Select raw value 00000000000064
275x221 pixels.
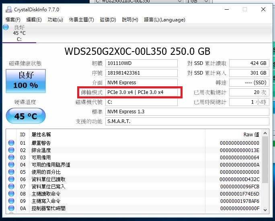pyautogui.click(x=240, y=157)
